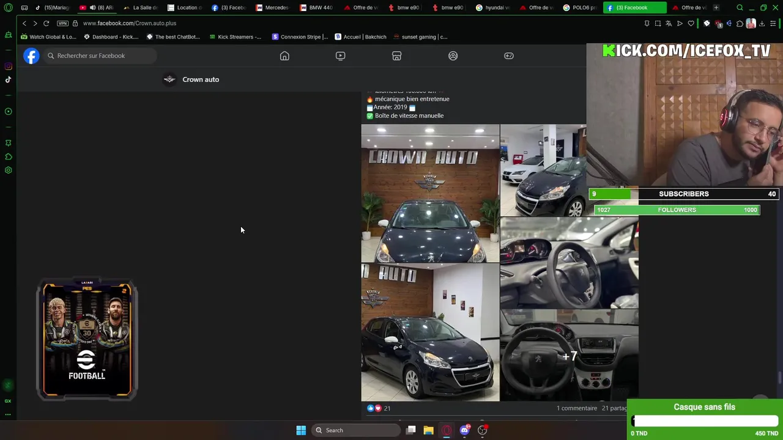Screen dimensions: 783x440
Task: Open Opera GX from the taskbar
Action: coord(447,430)
